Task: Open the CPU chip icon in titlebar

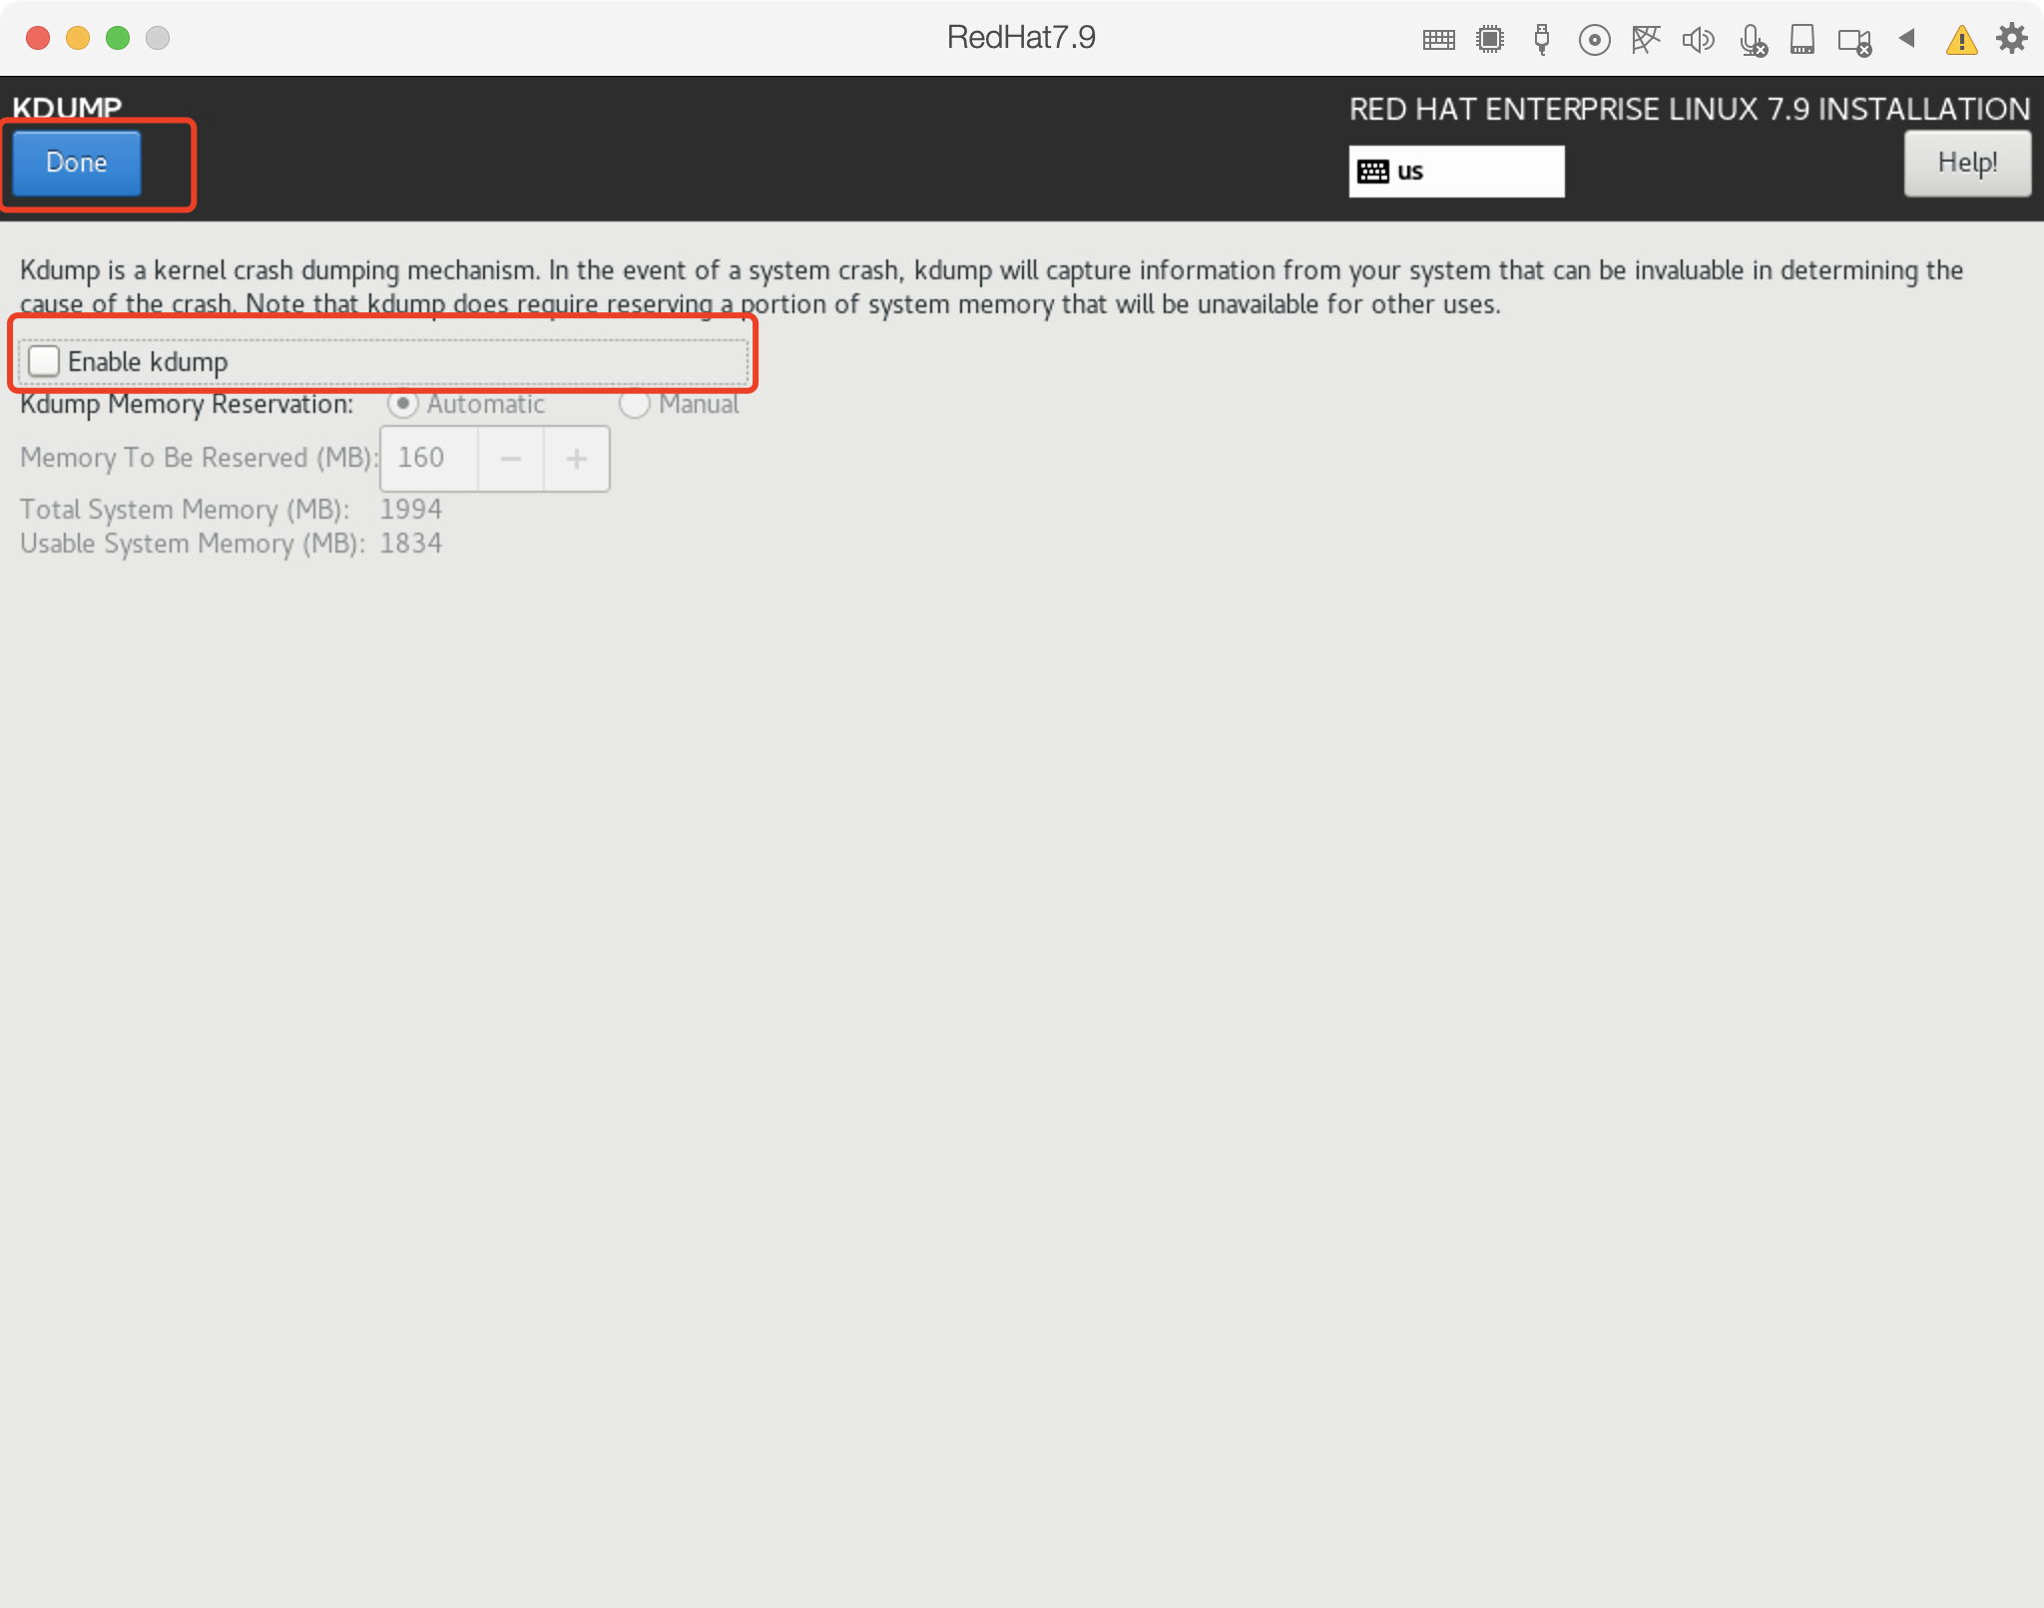Action: pos(1490,40)
